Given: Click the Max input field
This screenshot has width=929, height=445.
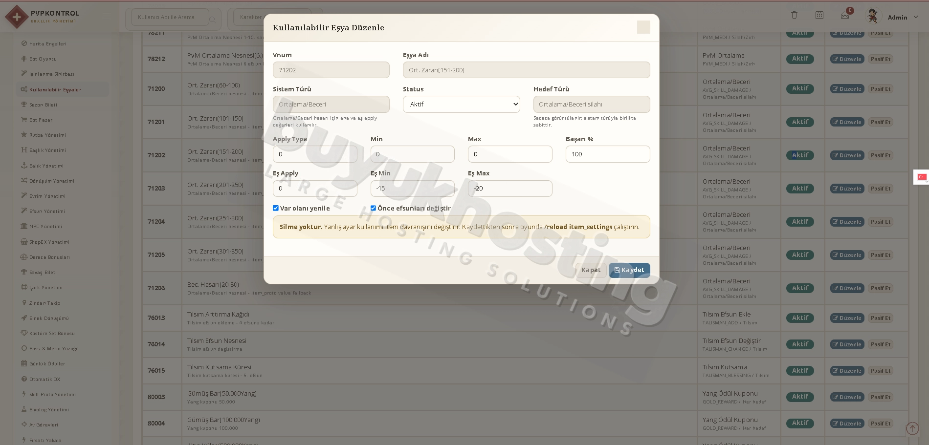Looking at the screenshot, I should pos(510,154).
